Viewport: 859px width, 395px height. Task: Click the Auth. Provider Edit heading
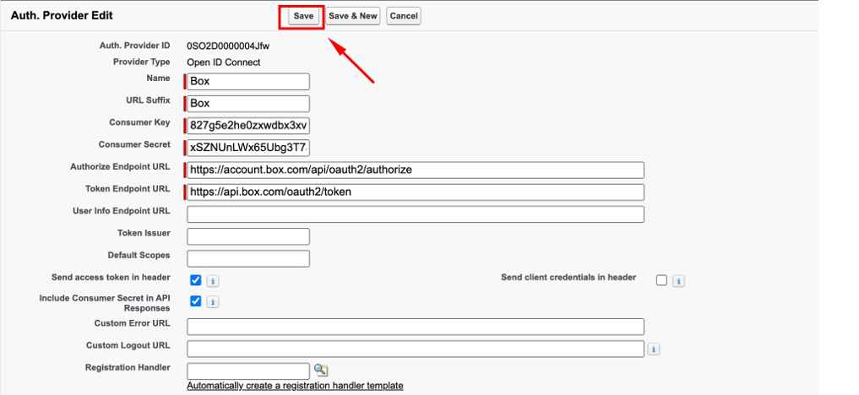(62, 16)
